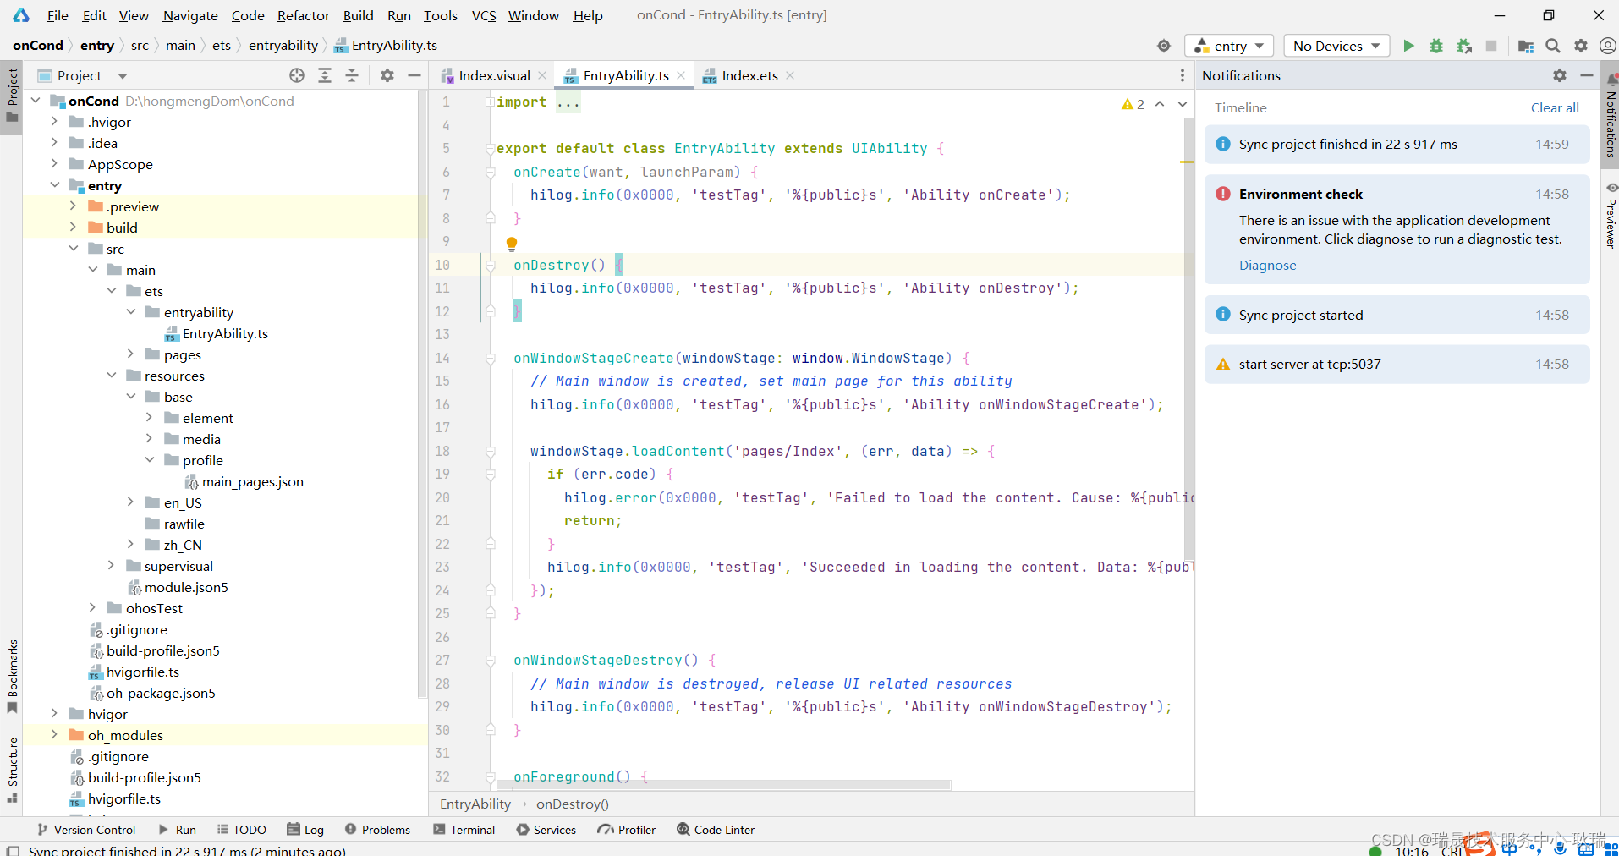This screenshot has height=856, width=1619.
Task: Expand the pages folder in the Project tree
Action: [x=129, y=354]
